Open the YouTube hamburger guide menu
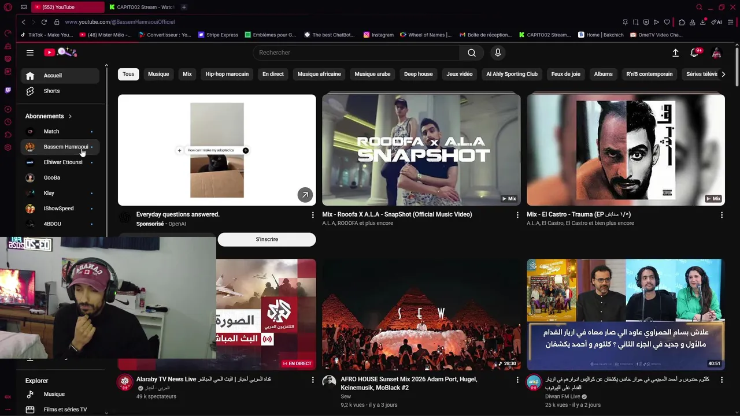Viewport: 740px width, 416px height. coord(30,53)
